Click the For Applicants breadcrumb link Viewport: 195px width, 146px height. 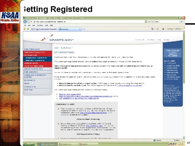point(66,47)
